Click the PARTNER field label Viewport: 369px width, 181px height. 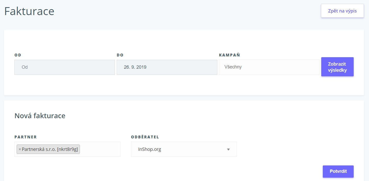coord(26,137)
